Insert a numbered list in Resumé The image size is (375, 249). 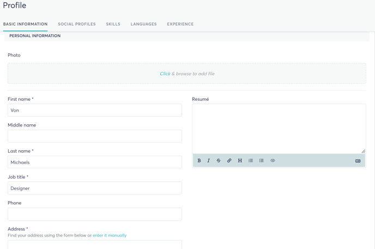(x=251, y=161)
